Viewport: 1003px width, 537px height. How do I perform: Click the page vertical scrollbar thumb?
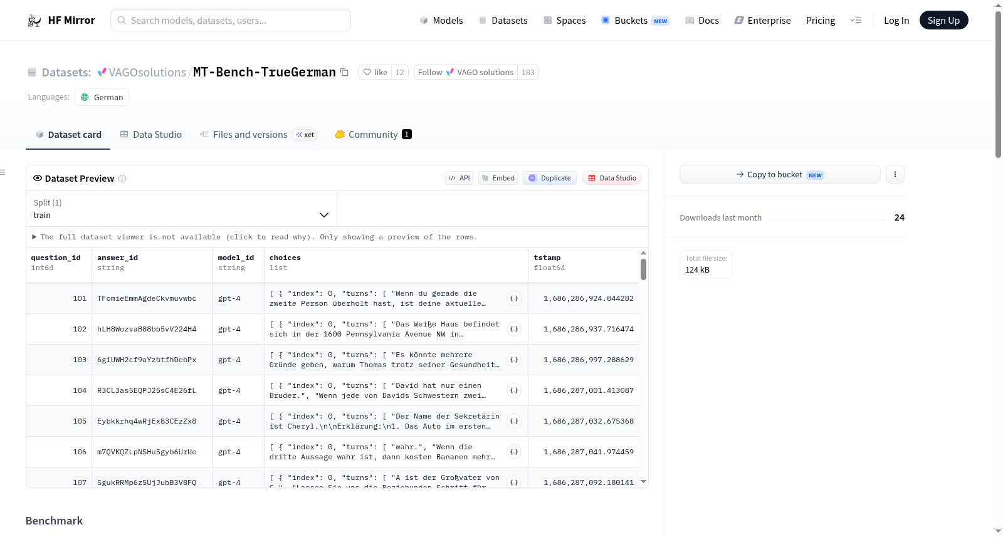[x=998, y=84]
